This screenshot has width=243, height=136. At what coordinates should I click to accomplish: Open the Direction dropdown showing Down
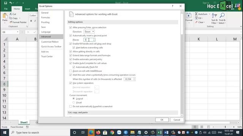(89, 32)
